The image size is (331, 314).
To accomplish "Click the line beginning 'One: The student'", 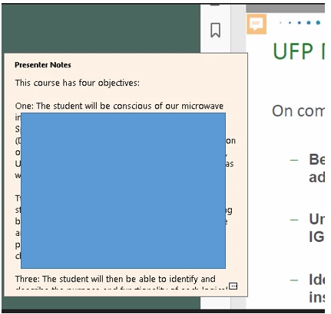I will pyautogui.click(x=119, y=106).
